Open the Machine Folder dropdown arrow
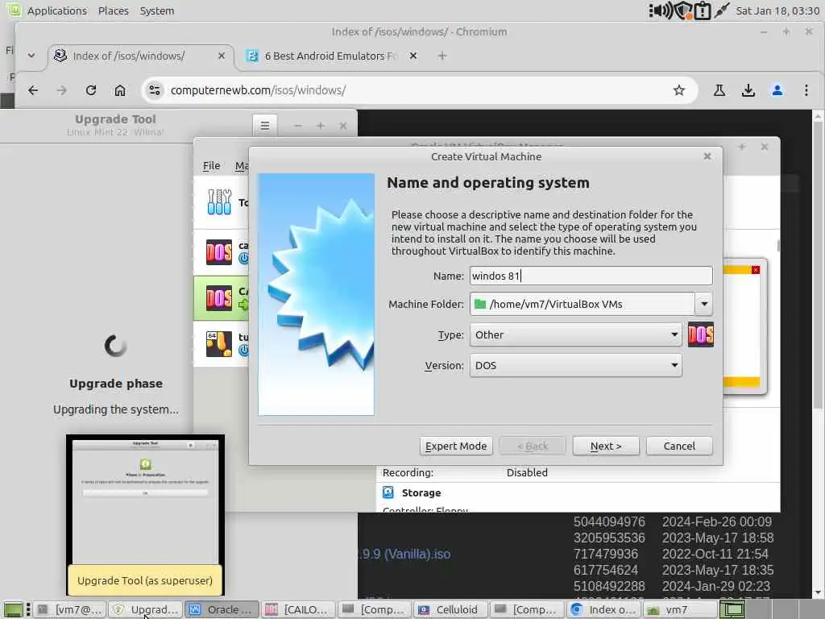The width and height of the screenshot is (825, 619). click(704, 304)
